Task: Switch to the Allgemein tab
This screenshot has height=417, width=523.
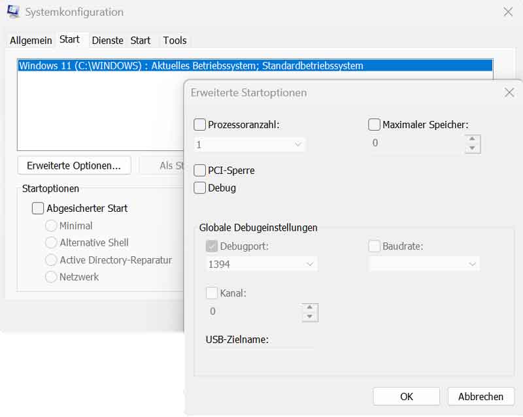Action: click(31, 41)
